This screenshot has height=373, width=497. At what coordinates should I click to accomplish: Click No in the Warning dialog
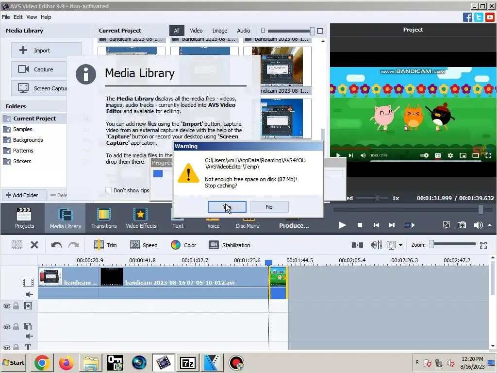(269, 207)
